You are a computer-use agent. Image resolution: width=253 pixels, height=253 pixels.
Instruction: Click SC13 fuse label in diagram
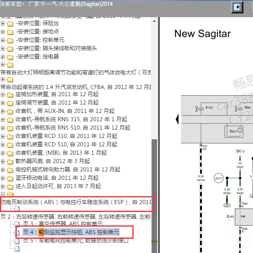pyautogui.click(x=240, y=151)
